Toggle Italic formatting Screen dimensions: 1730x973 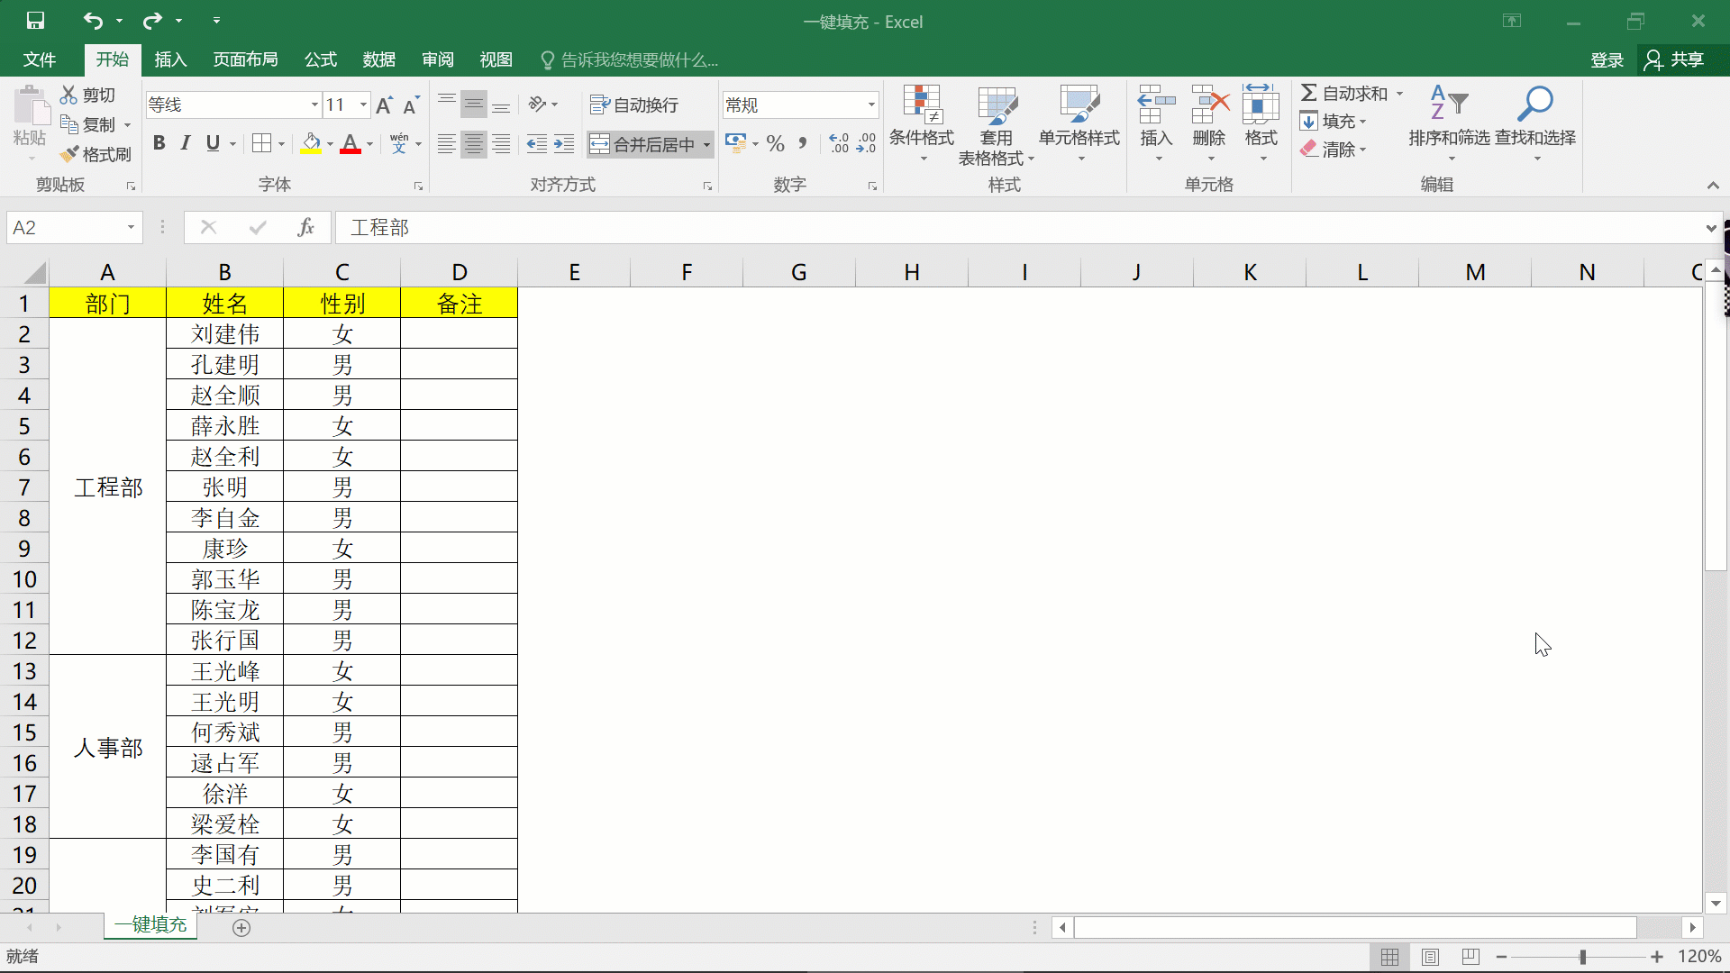click(186, 143)
